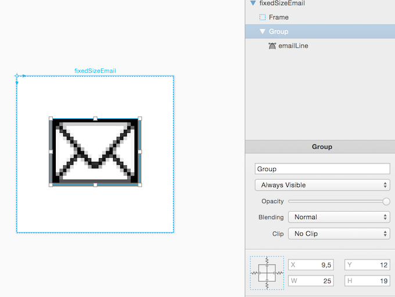This screenshot has width=395, height=297.
Task: Click the top-middle selection handle
Action: click(95, 118)
